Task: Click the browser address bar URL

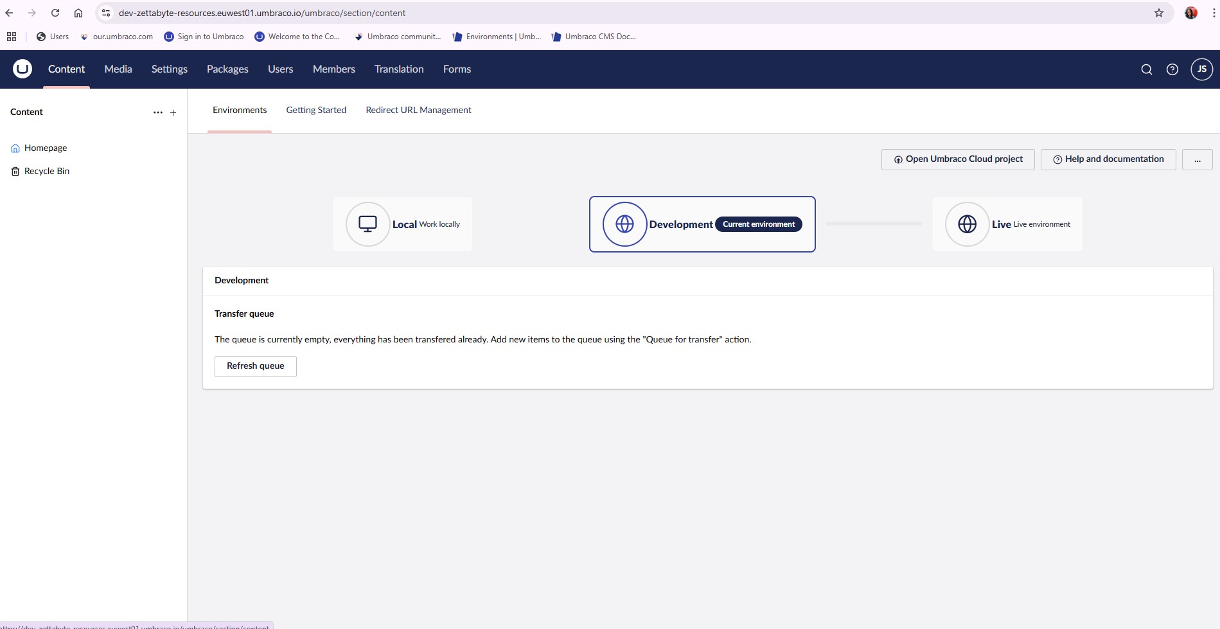Action: [x=262, y=13]
